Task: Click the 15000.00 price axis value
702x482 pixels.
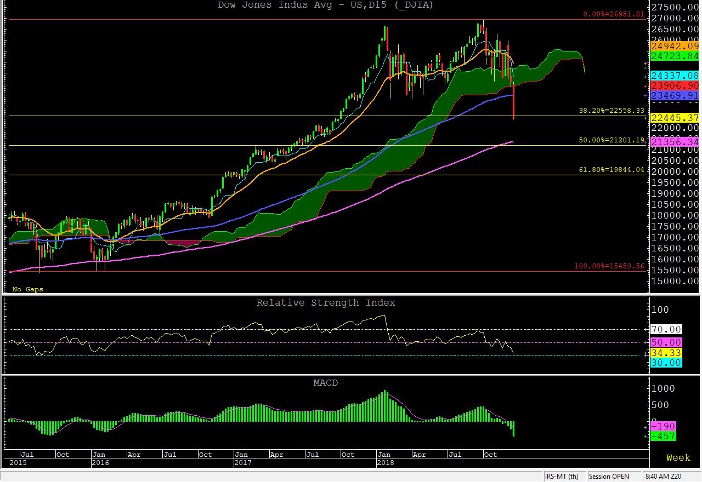Action: point(674,281)
